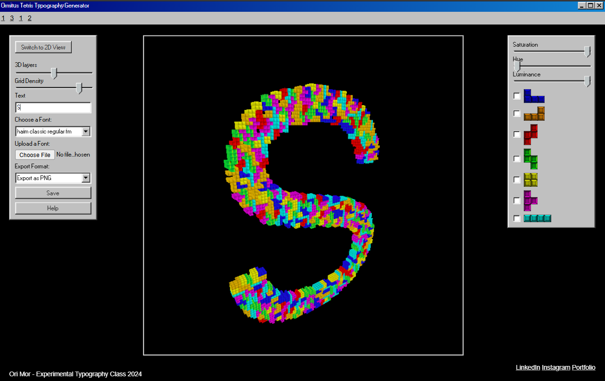The width and height of the screenshot is (605, 381).
Task: Click Switch to 2D View button
Action: [43, 47]
